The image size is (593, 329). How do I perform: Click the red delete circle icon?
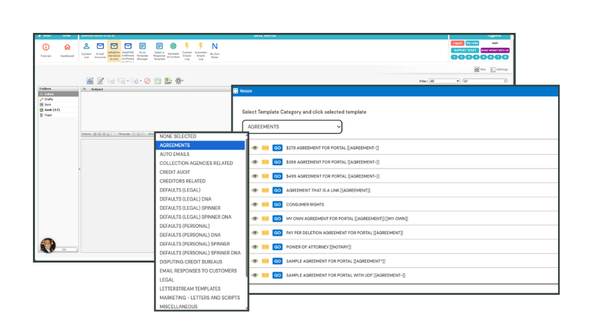(147, 81)
